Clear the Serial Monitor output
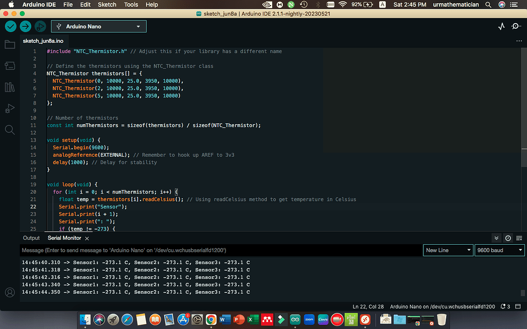The image size is (527, 329). (518, 238)
